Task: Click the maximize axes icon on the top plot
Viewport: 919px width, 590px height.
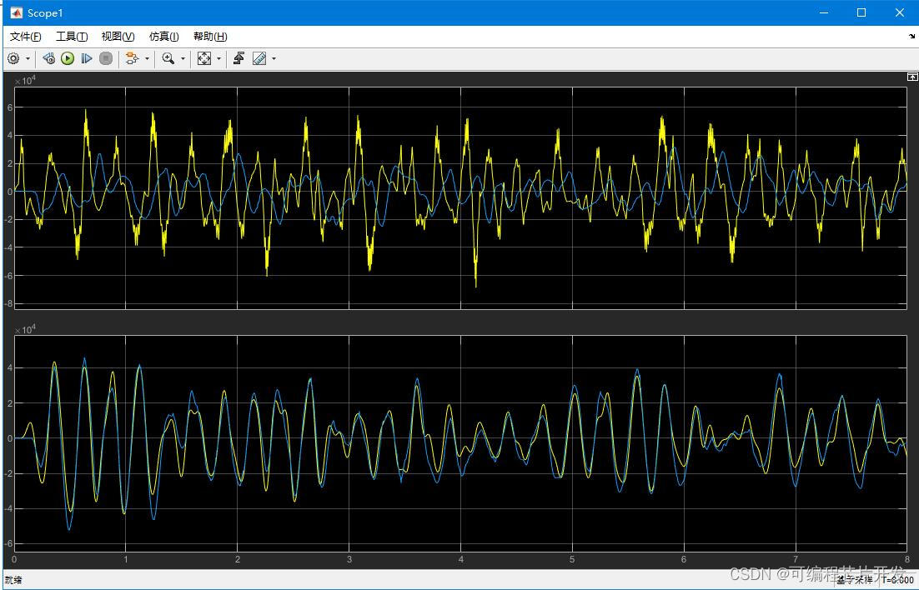Action: click(x=912, y=77)
